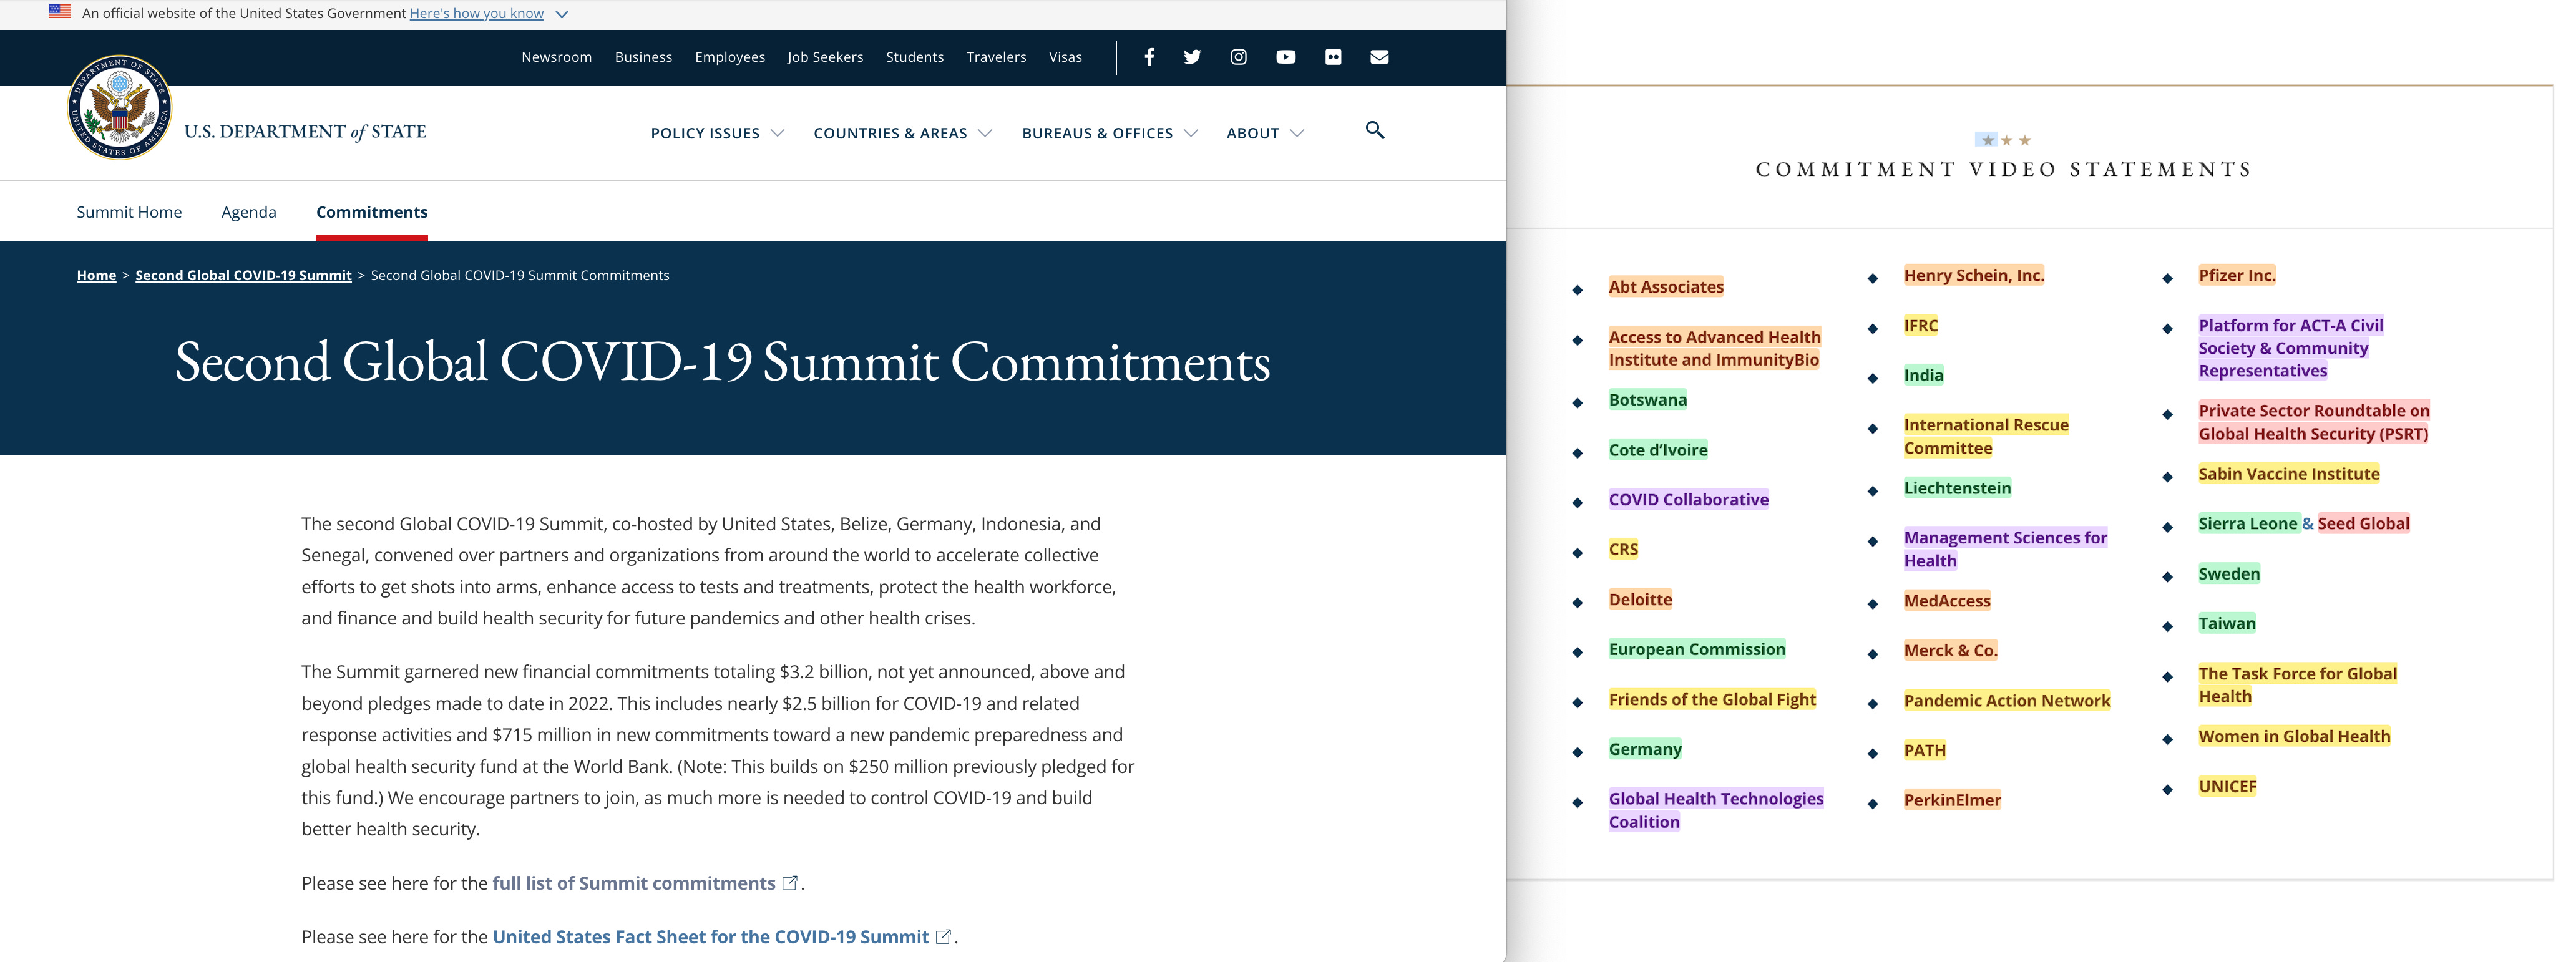Click the external-link icon after full list of Summit commitments
2576x962 pixels.
coord(790,883)
